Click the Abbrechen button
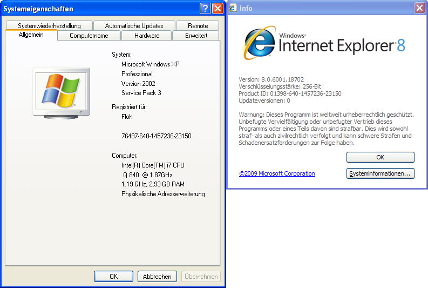This screenshot has width=428, height=288. pos(158,276)
